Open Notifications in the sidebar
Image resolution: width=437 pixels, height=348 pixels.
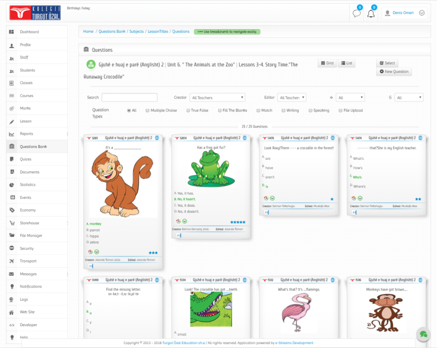37,287
